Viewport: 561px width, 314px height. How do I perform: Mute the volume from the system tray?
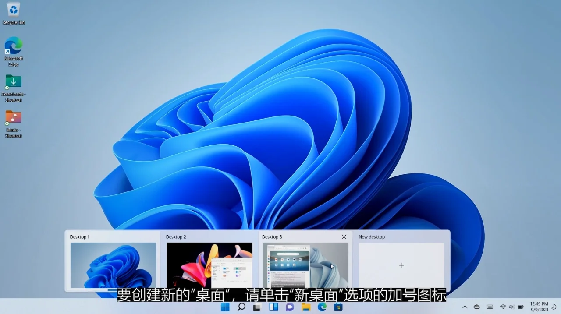point(511,307)
